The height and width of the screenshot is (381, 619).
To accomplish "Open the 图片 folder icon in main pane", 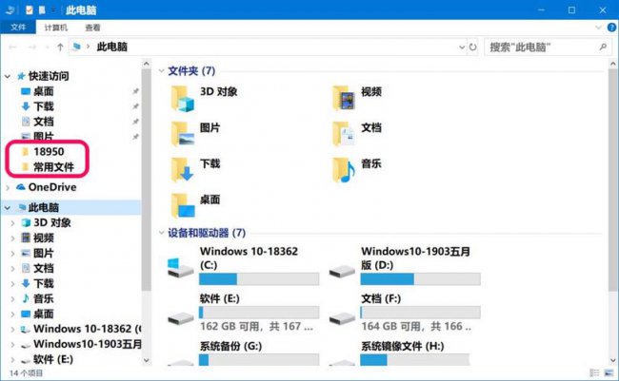I will click(183, 134).
